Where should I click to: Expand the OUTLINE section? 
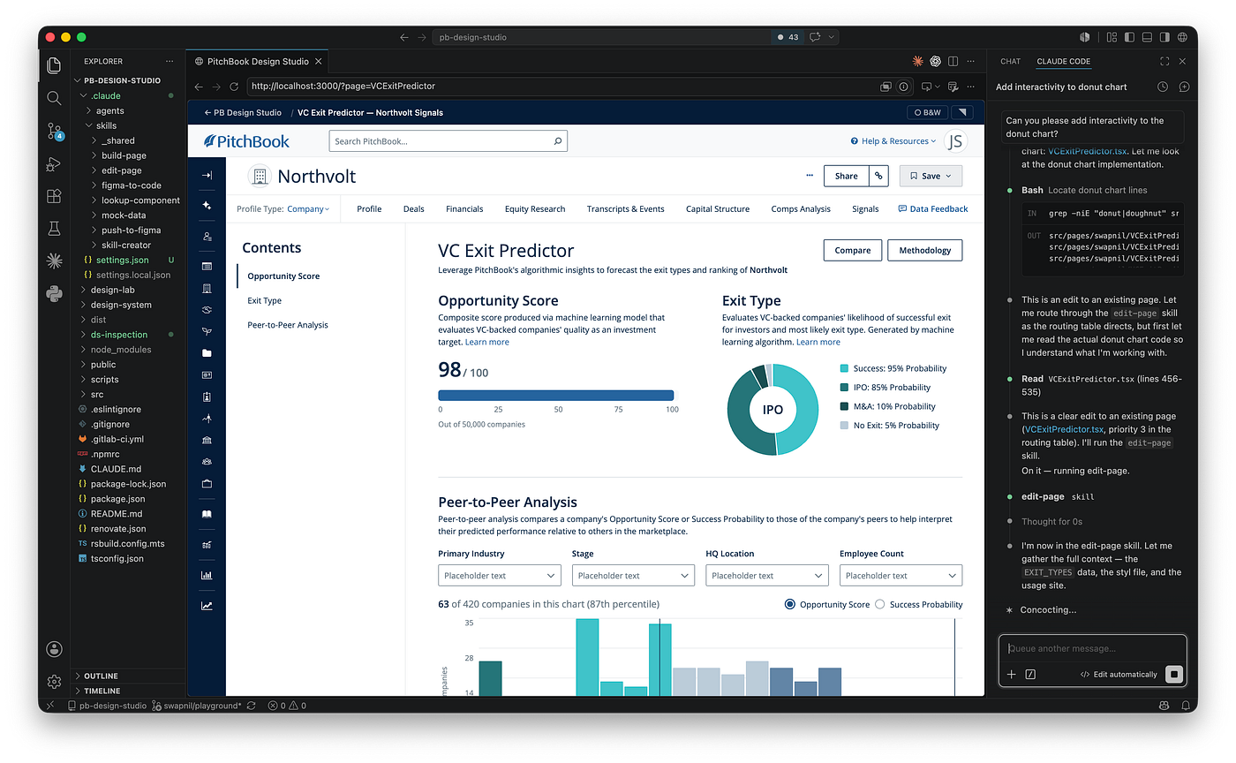tap(101, 676)
